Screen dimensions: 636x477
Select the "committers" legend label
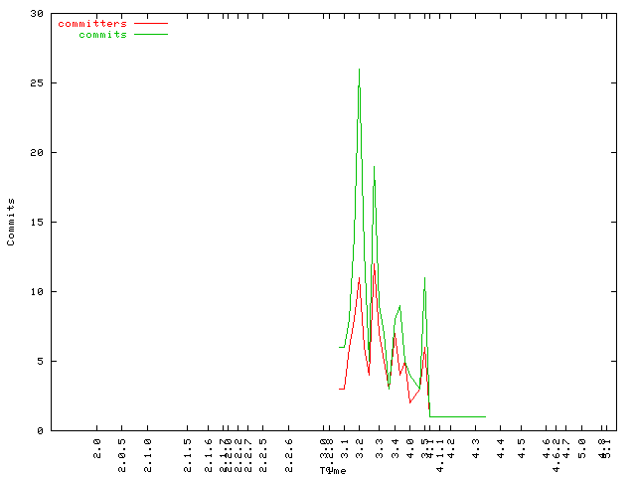click(92, 23)
